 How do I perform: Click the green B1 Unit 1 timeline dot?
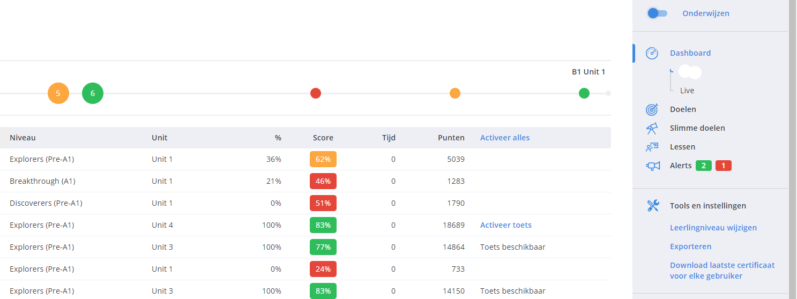(x=584, y=93)
